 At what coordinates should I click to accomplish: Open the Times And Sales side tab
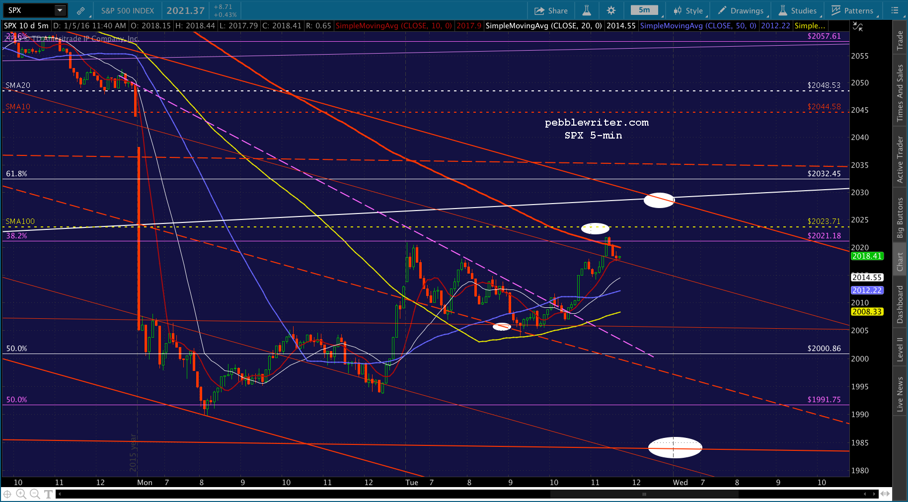(900, 93)
